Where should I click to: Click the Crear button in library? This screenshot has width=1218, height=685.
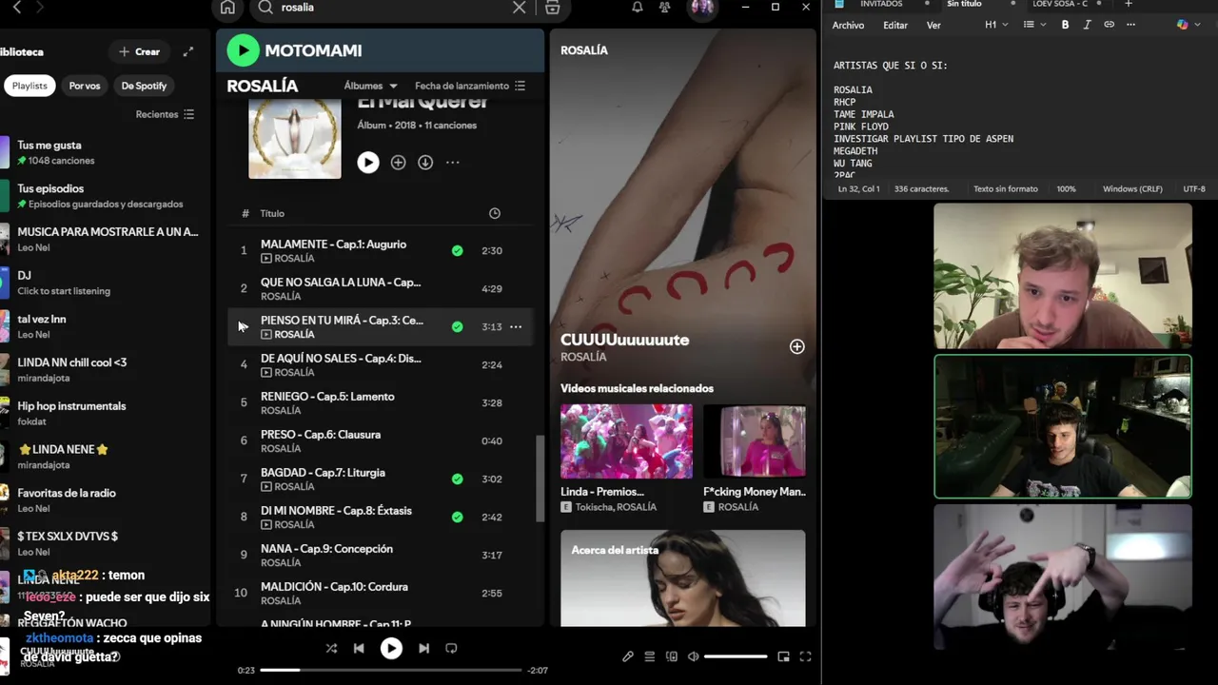[x=140, y=51]
